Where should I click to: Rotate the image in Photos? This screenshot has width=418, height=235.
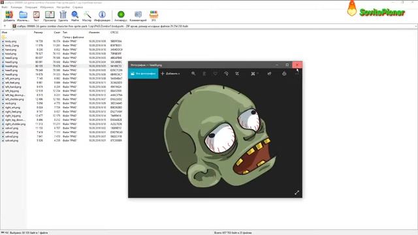click(226, 74)
